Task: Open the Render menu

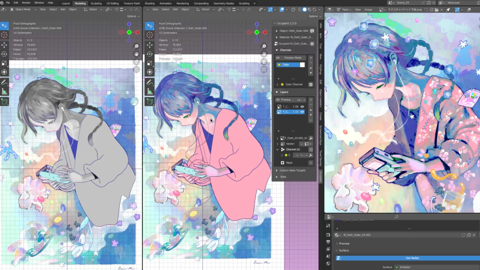Action: (x=26, y=3)
